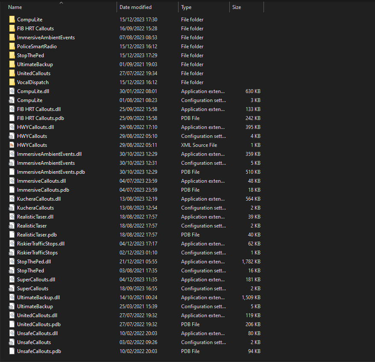Click the date 14/10/2021 00:24

point(138,298)
